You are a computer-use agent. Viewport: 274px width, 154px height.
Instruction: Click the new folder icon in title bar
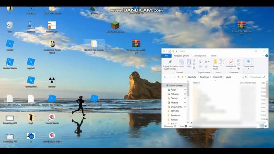(173, 51)
